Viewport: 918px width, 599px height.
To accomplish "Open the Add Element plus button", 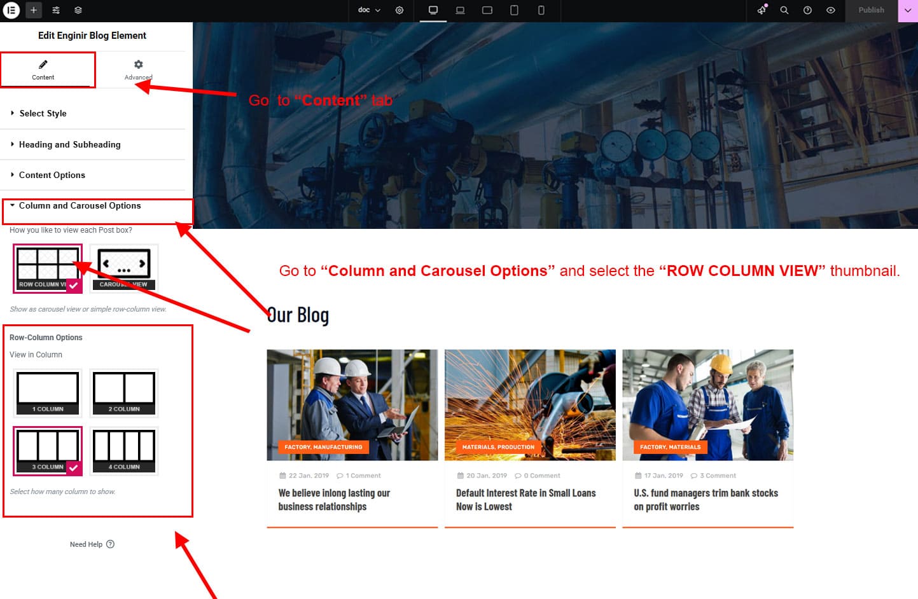I will coord(34,10).
